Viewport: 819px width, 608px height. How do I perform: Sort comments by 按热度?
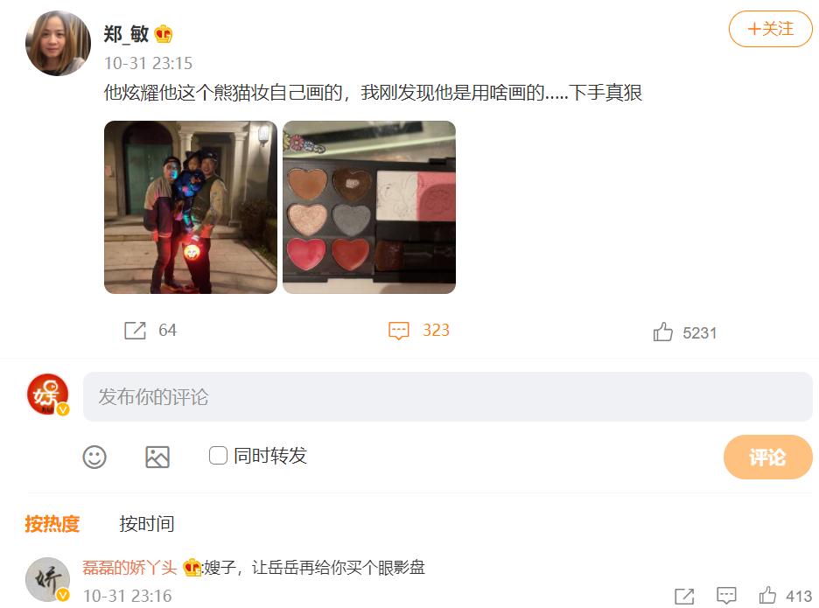52,523
